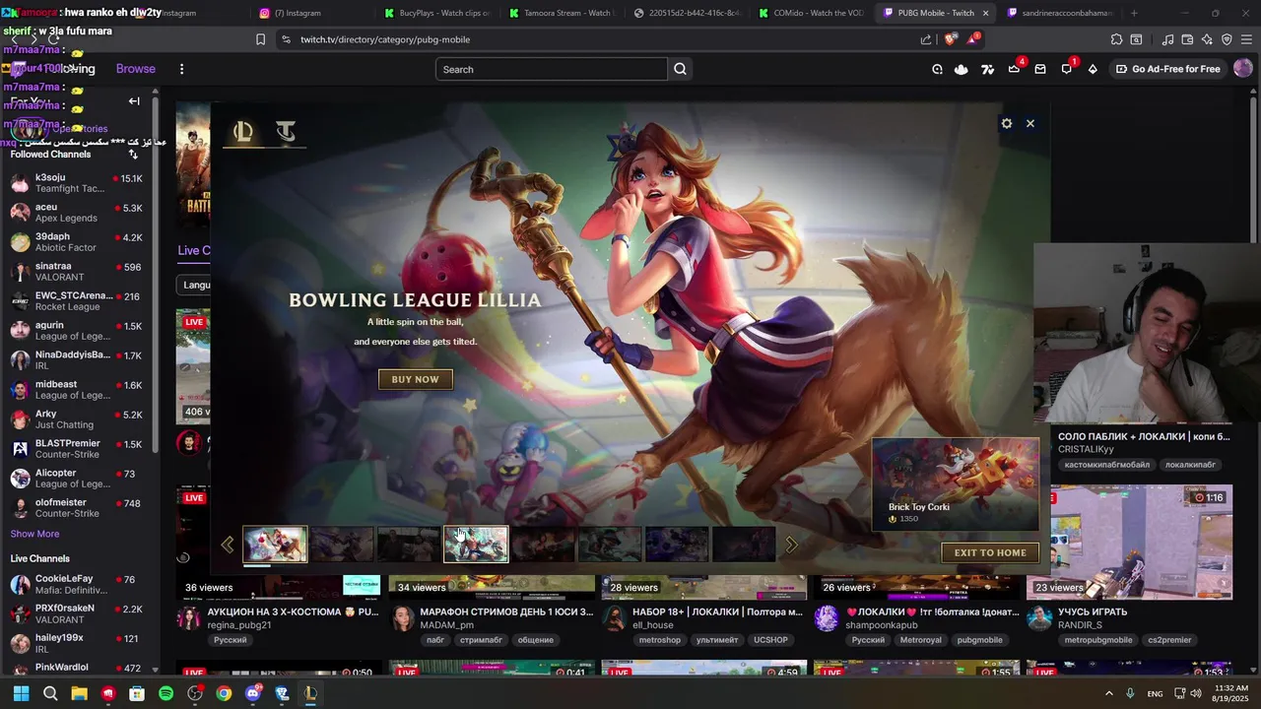The image size is (1261, 709).
Task: Click the pubgmobile tag under shampoonkapub
Action: 979,640
